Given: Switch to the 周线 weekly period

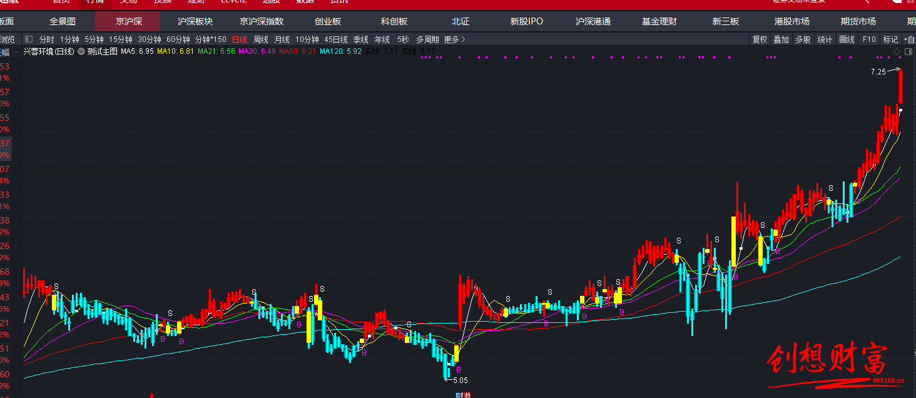Looking at the screenshot, I should click(261, 39).
